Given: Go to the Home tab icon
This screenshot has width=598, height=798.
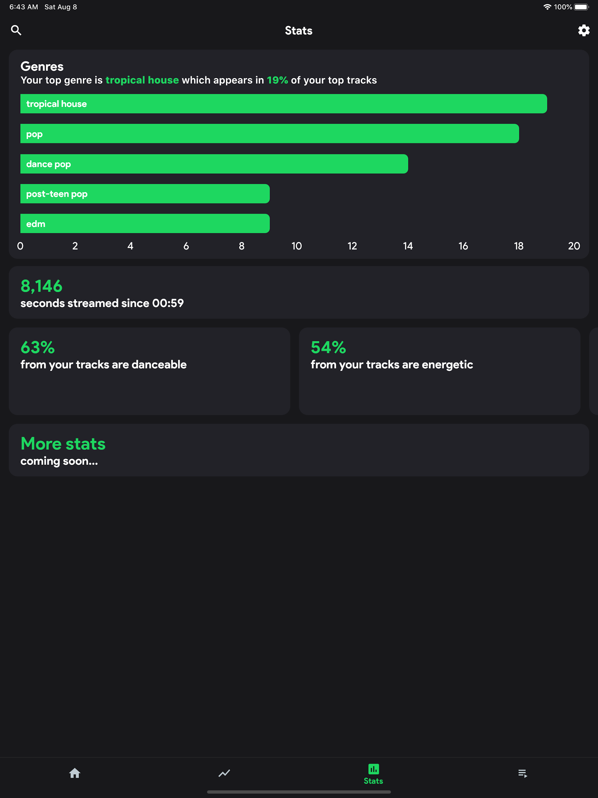Looking at the screenshot, I should coord(75,773).
